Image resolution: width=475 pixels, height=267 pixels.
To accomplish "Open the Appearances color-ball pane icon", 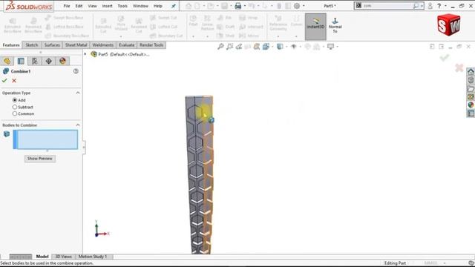I will tap(471, 105).
